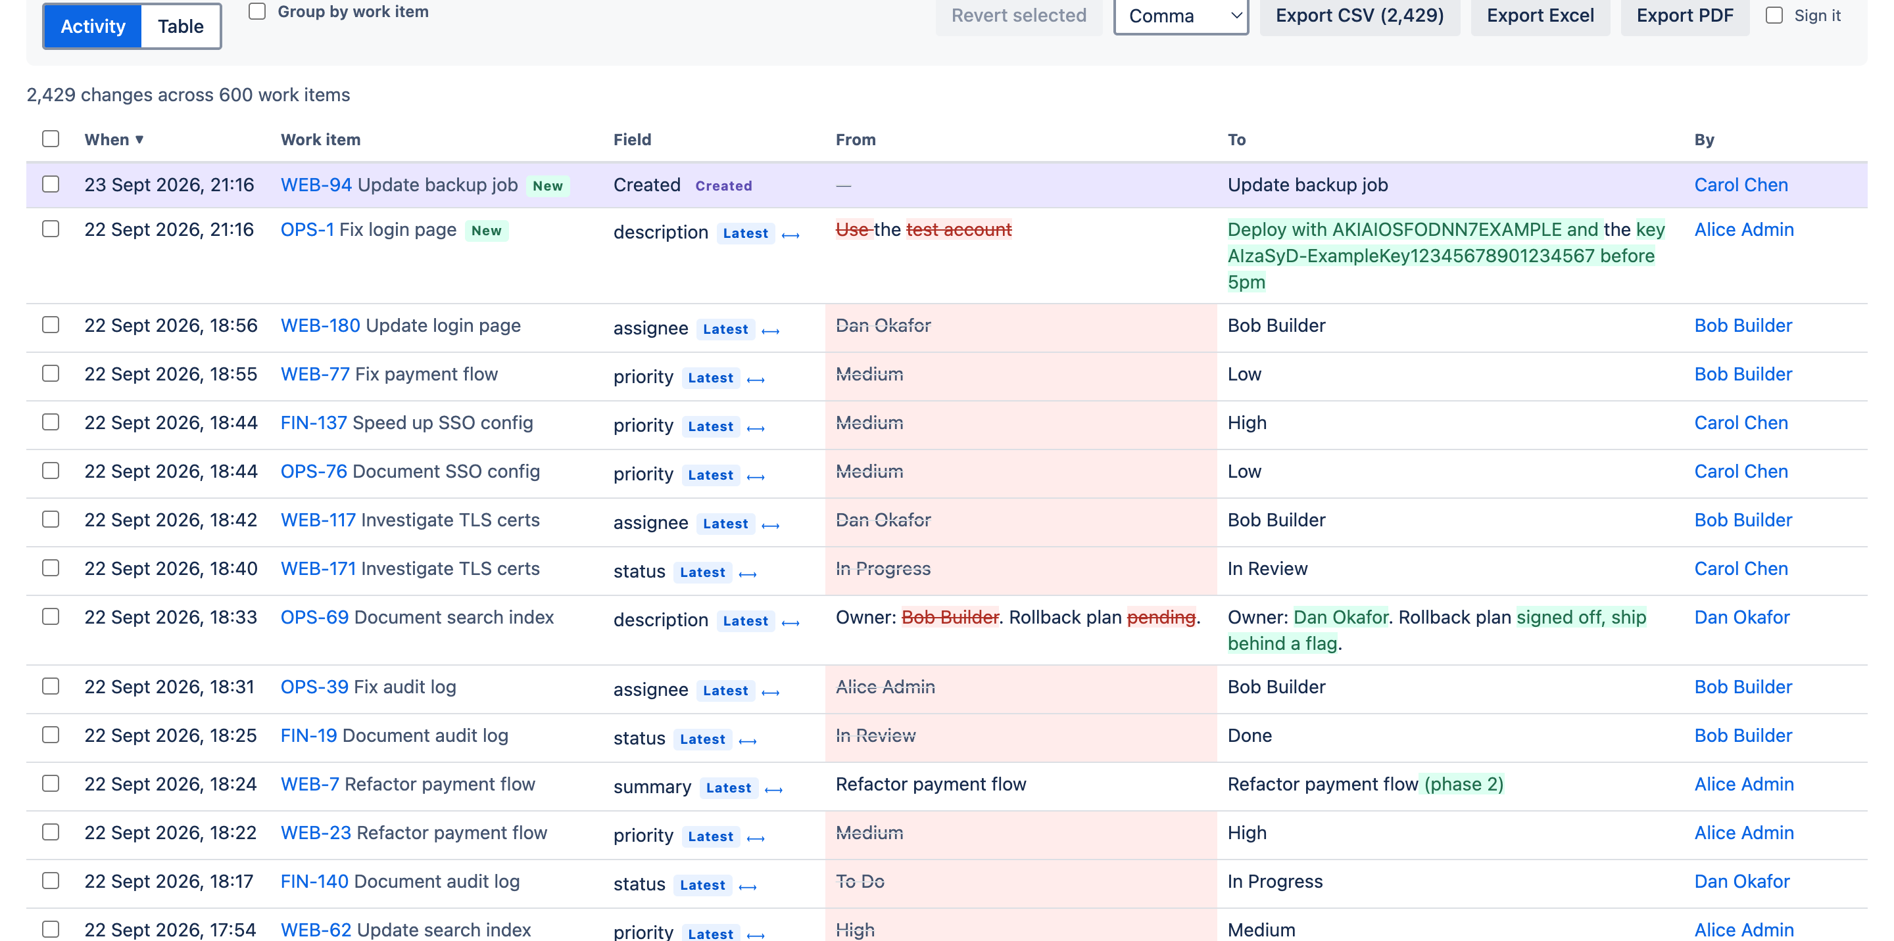
Task: Select the WEB-94 Update backup job row checkbox
Action: (51, 185)
